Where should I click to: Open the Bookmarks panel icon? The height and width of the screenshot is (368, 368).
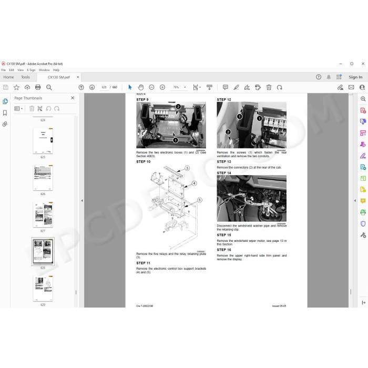click(5, 113)
